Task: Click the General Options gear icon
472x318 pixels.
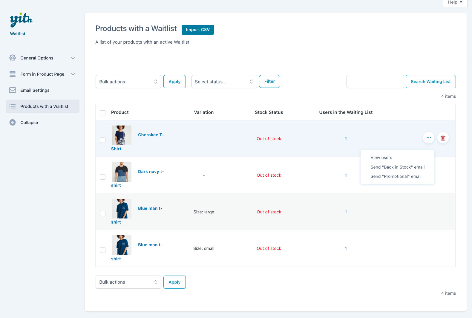Action: click(x=13, y=58)
